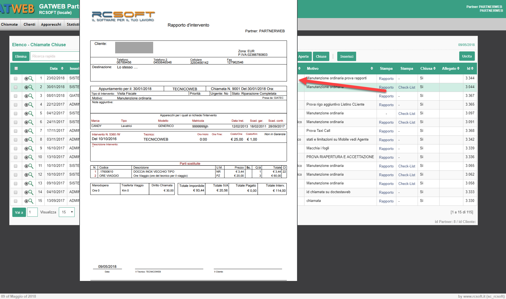Click the www.rcsoft.it footer link
The height and width of the screenshot is (299, 506).
[474, 296]
